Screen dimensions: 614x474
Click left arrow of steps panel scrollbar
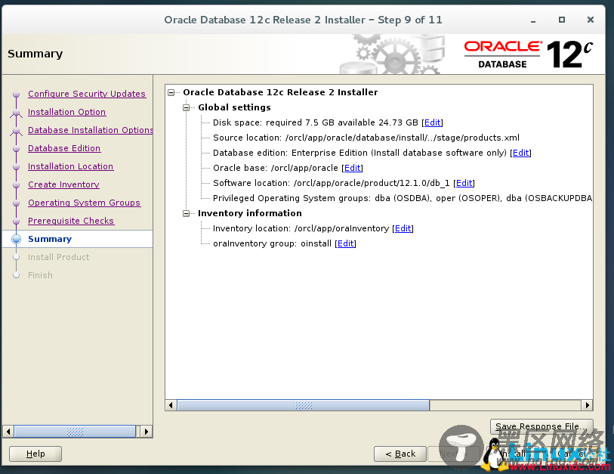point(8,432)
